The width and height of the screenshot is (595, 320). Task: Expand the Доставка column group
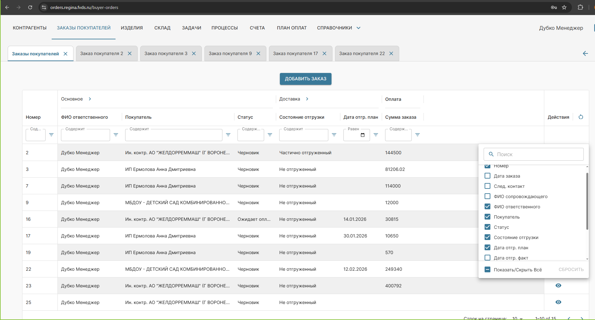click(x=307, y=99)
